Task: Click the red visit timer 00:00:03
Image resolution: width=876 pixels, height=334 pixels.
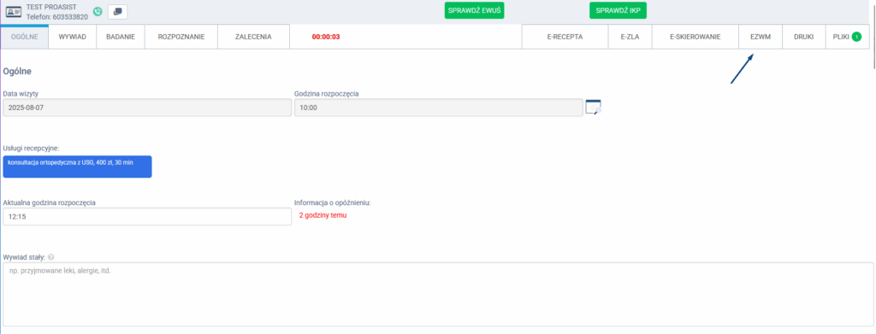Action: [326, 37]
